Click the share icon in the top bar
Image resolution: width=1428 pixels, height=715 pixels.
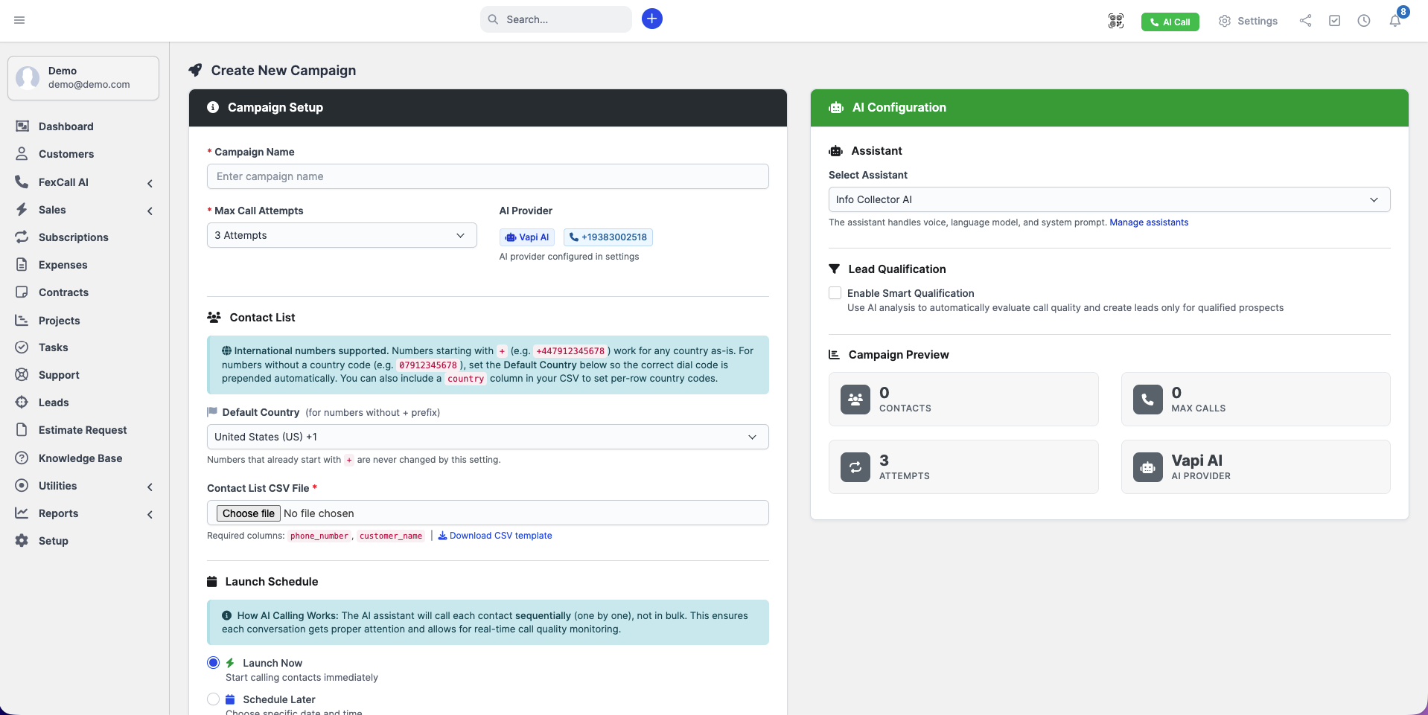pyautogui.click(x=1304, y=21)
